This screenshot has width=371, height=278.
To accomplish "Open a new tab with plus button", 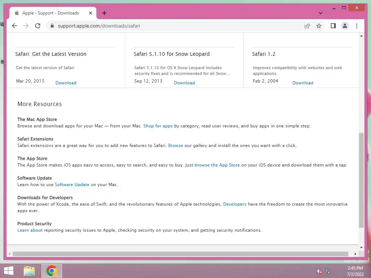I will [x=104, y=13].
